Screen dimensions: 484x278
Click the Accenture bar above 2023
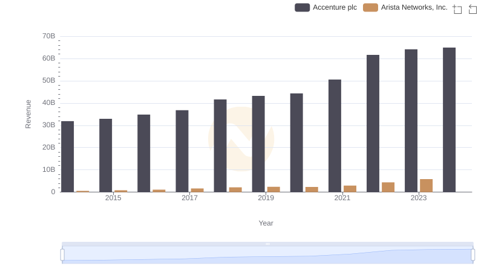(411, 121)
